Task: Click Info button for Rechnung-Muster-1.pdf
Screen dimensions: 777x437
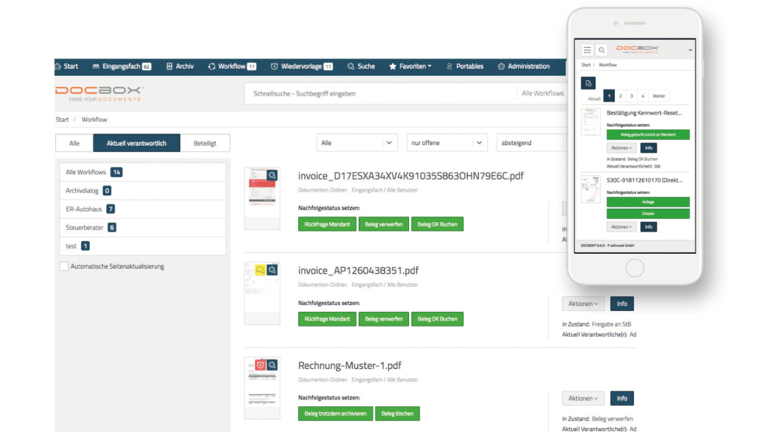Action: (622, 398)
